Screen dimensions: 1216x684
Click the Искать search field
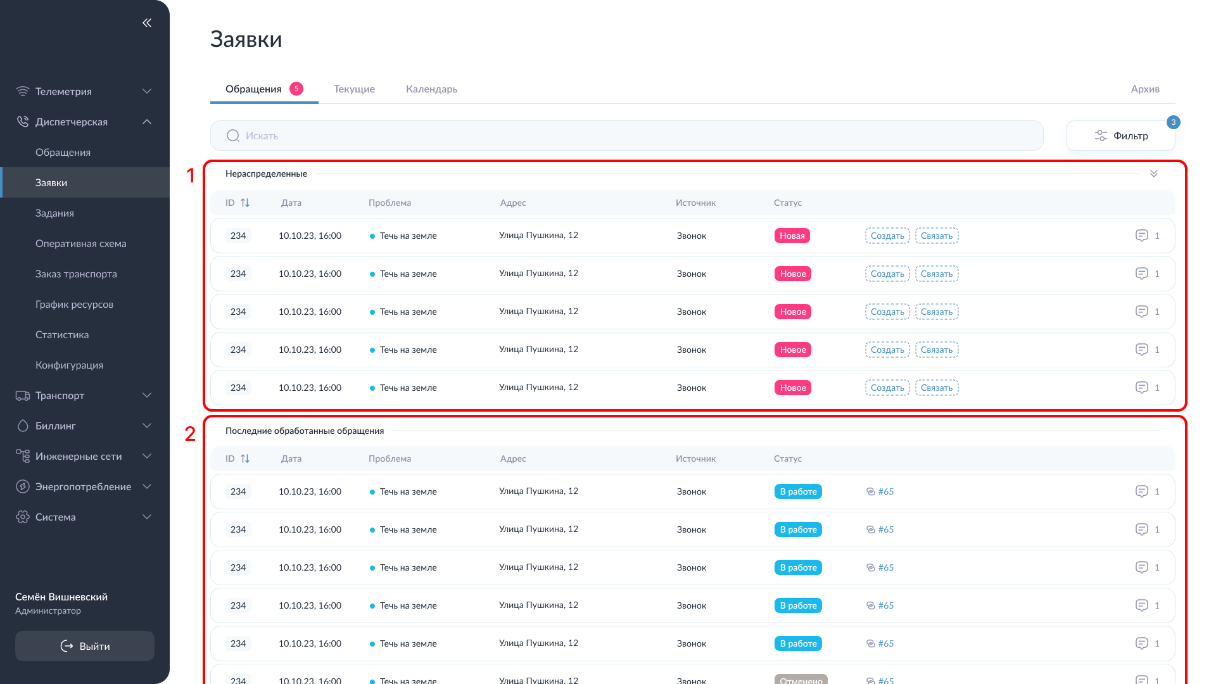626,136
